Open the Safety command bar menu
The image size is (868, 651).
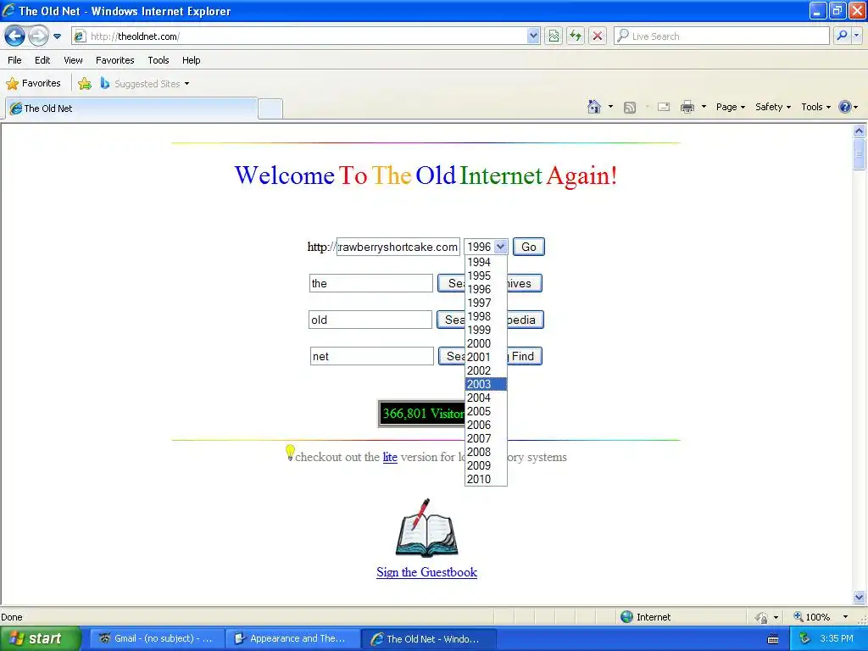pos(773,107)
